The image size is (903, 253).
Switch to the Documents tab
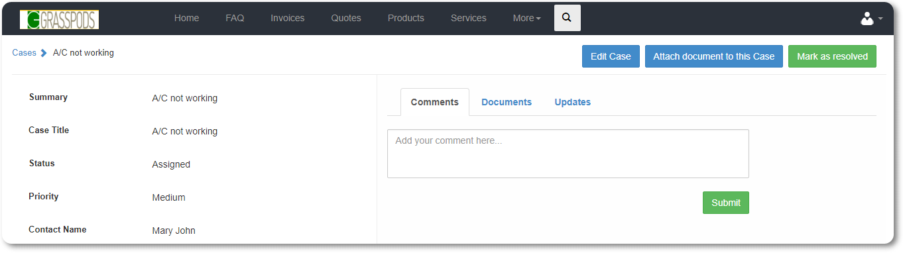click(507, 102)
